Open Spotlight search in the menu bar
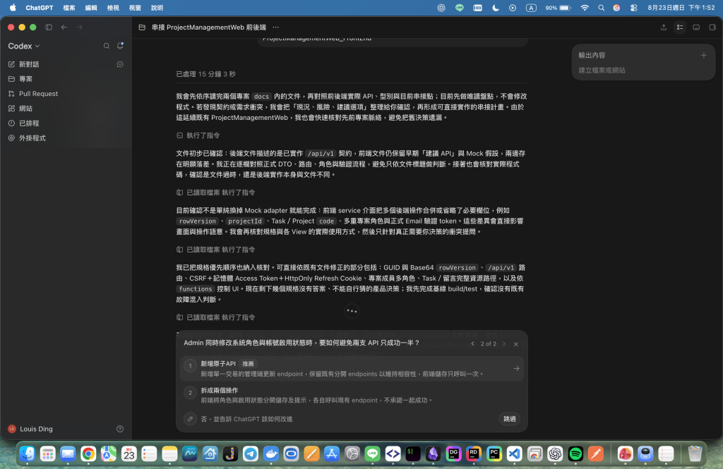The height and width of the screenshot is (469, 723). tap(602, 8)
